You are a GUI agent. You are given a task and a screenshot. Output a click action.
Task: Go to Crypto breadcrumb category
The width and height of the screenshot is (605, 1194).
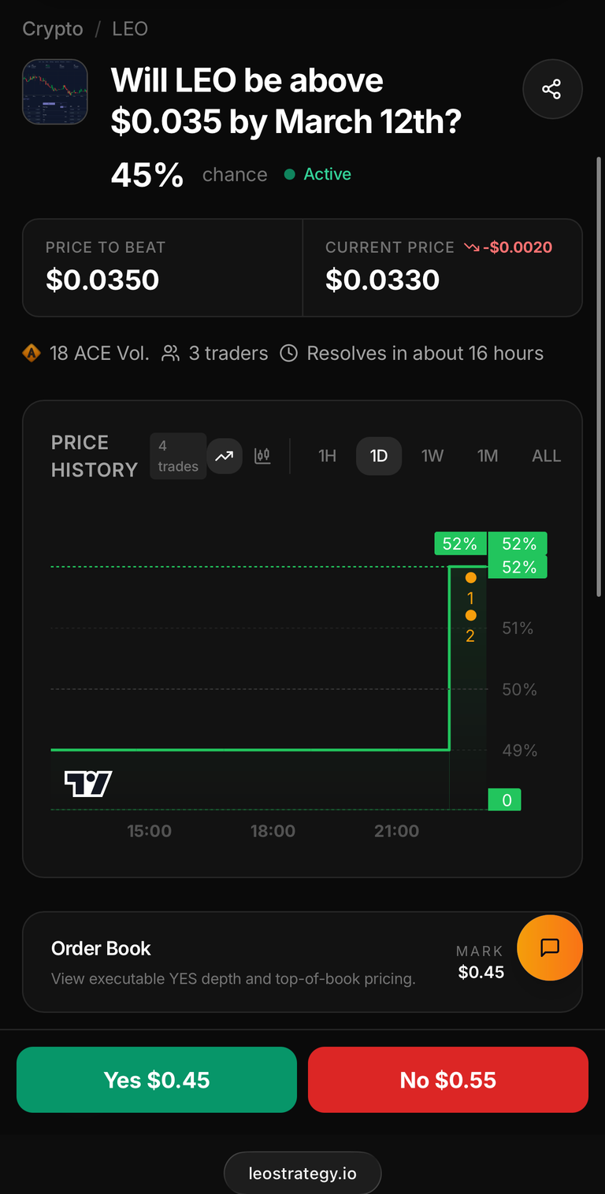53,29
